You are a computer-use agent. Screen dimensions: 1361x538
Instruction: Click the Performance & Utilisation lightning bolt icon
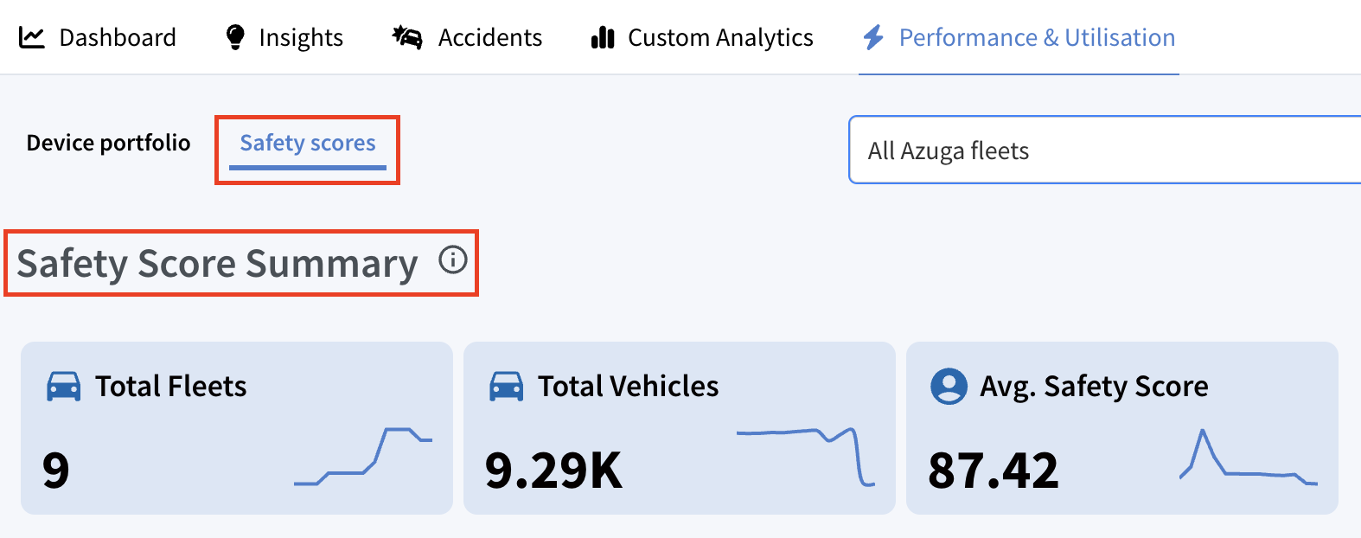(x=873, y=37)
